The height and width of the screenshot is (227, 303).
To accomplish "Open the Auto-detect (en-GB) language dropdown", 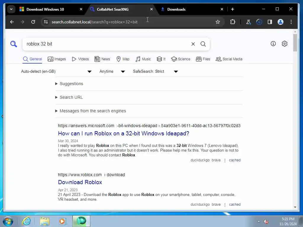I will 56,72.
